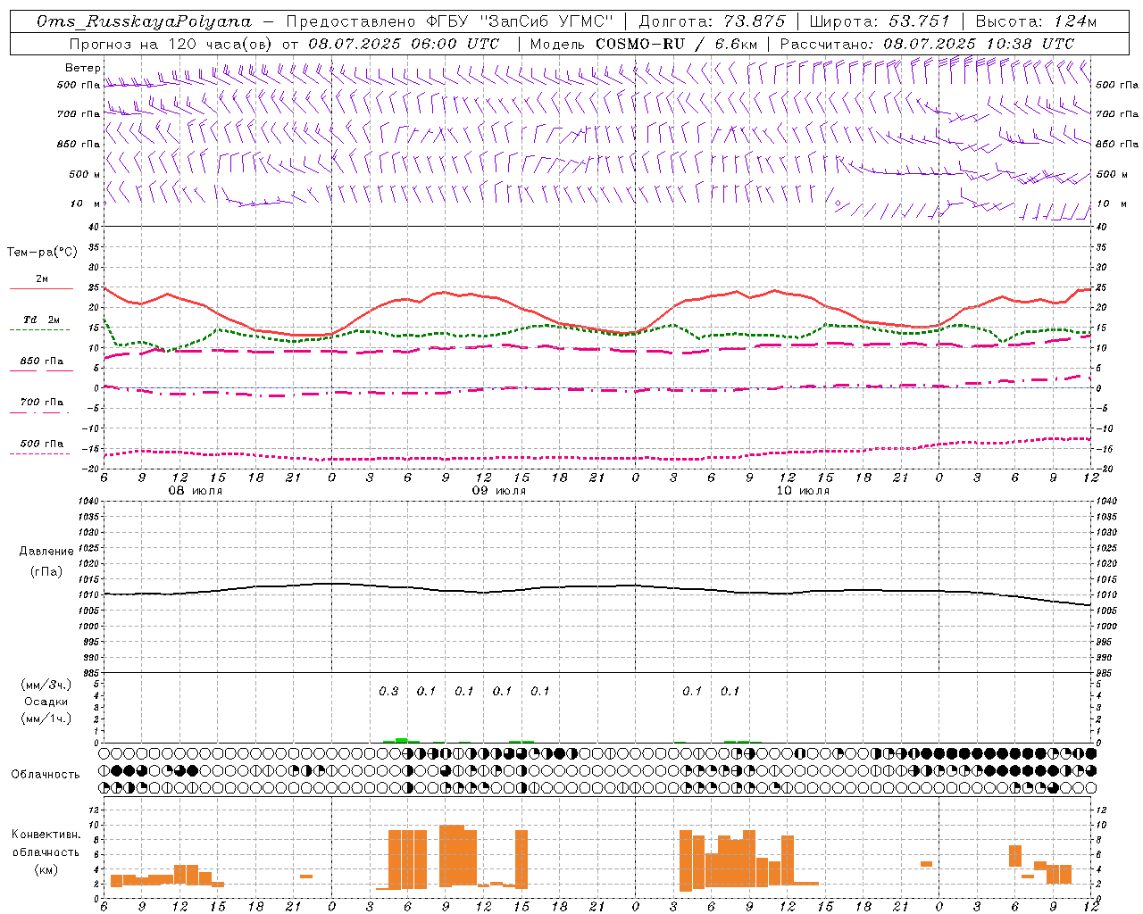Image resolution: width=1143 pixels, height=914 pixels.
Task: Click the 08 июля date label
Action: pyautogui.click(x=196, y=491)
